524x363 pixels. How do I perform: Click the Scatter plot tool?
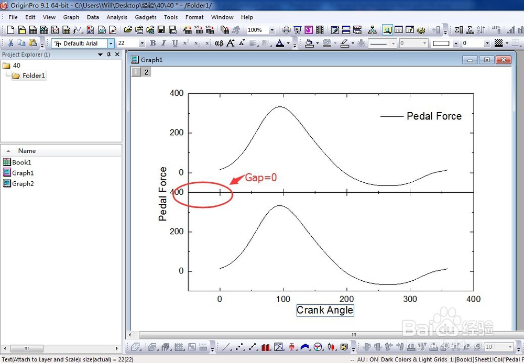pos(239,347)
